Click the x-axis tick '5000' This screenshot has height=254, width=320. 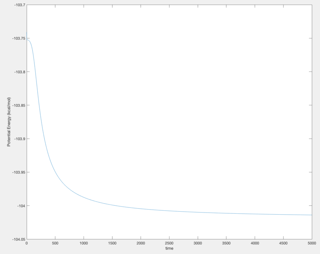pos(312,243)
